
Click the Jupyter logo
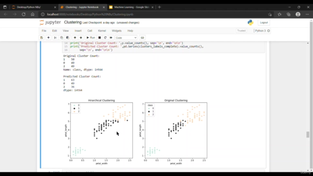click(x=50, y=22)
